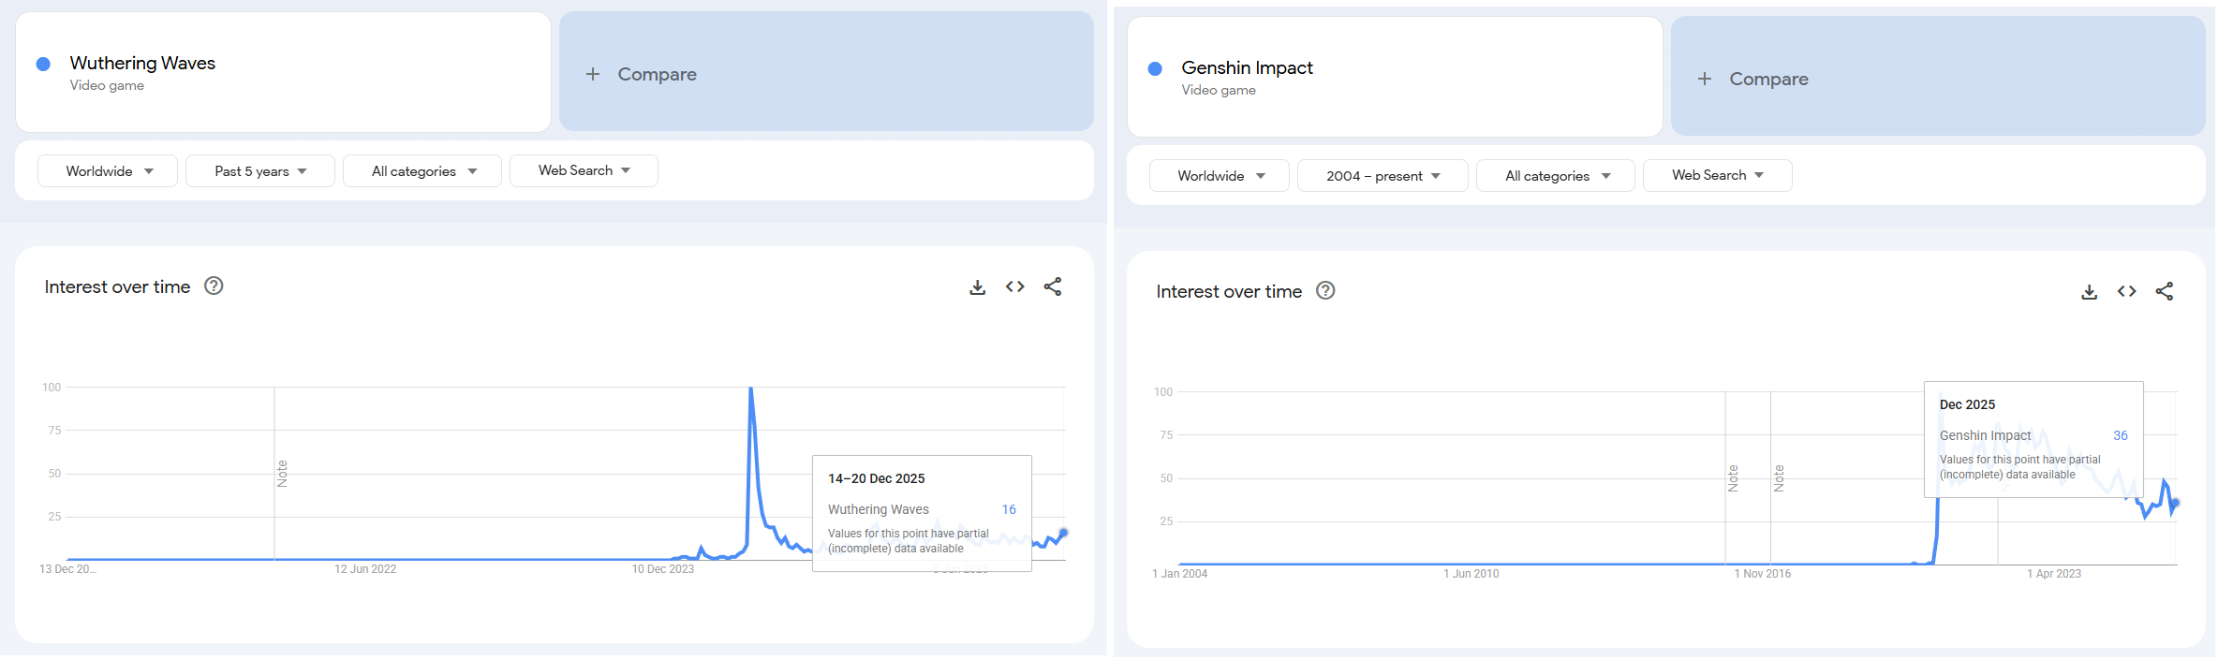
Task: Open Worldwide region dropdown in Genshin Impact panel
Action: coord(1220,175)
